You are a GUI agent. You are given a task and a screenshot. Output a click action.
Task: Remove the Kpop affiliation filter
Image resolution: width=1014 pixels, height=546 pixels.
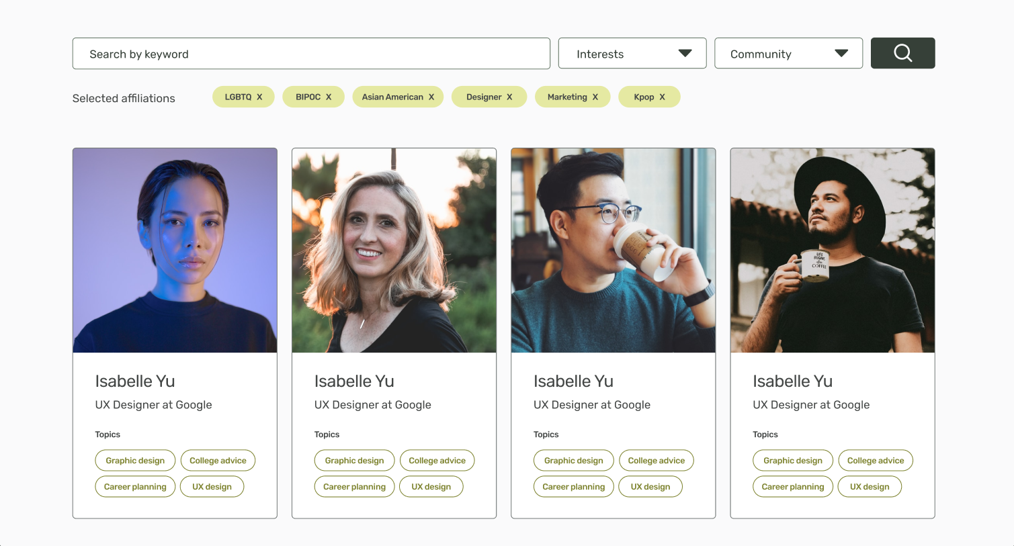(664, 96)
